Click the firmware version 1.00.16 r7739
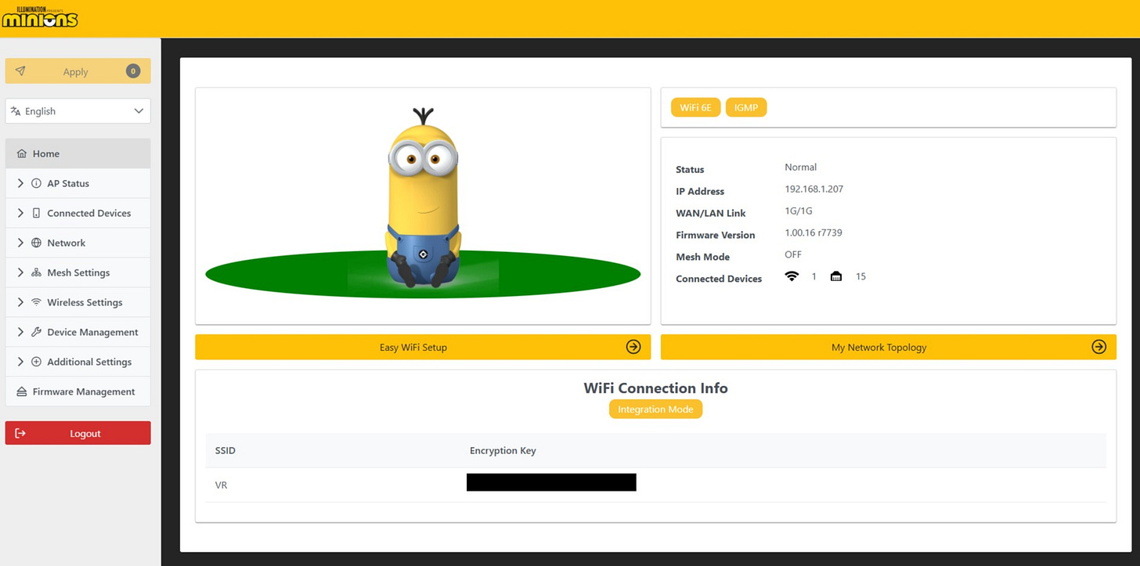 click(x=814, y=233)
